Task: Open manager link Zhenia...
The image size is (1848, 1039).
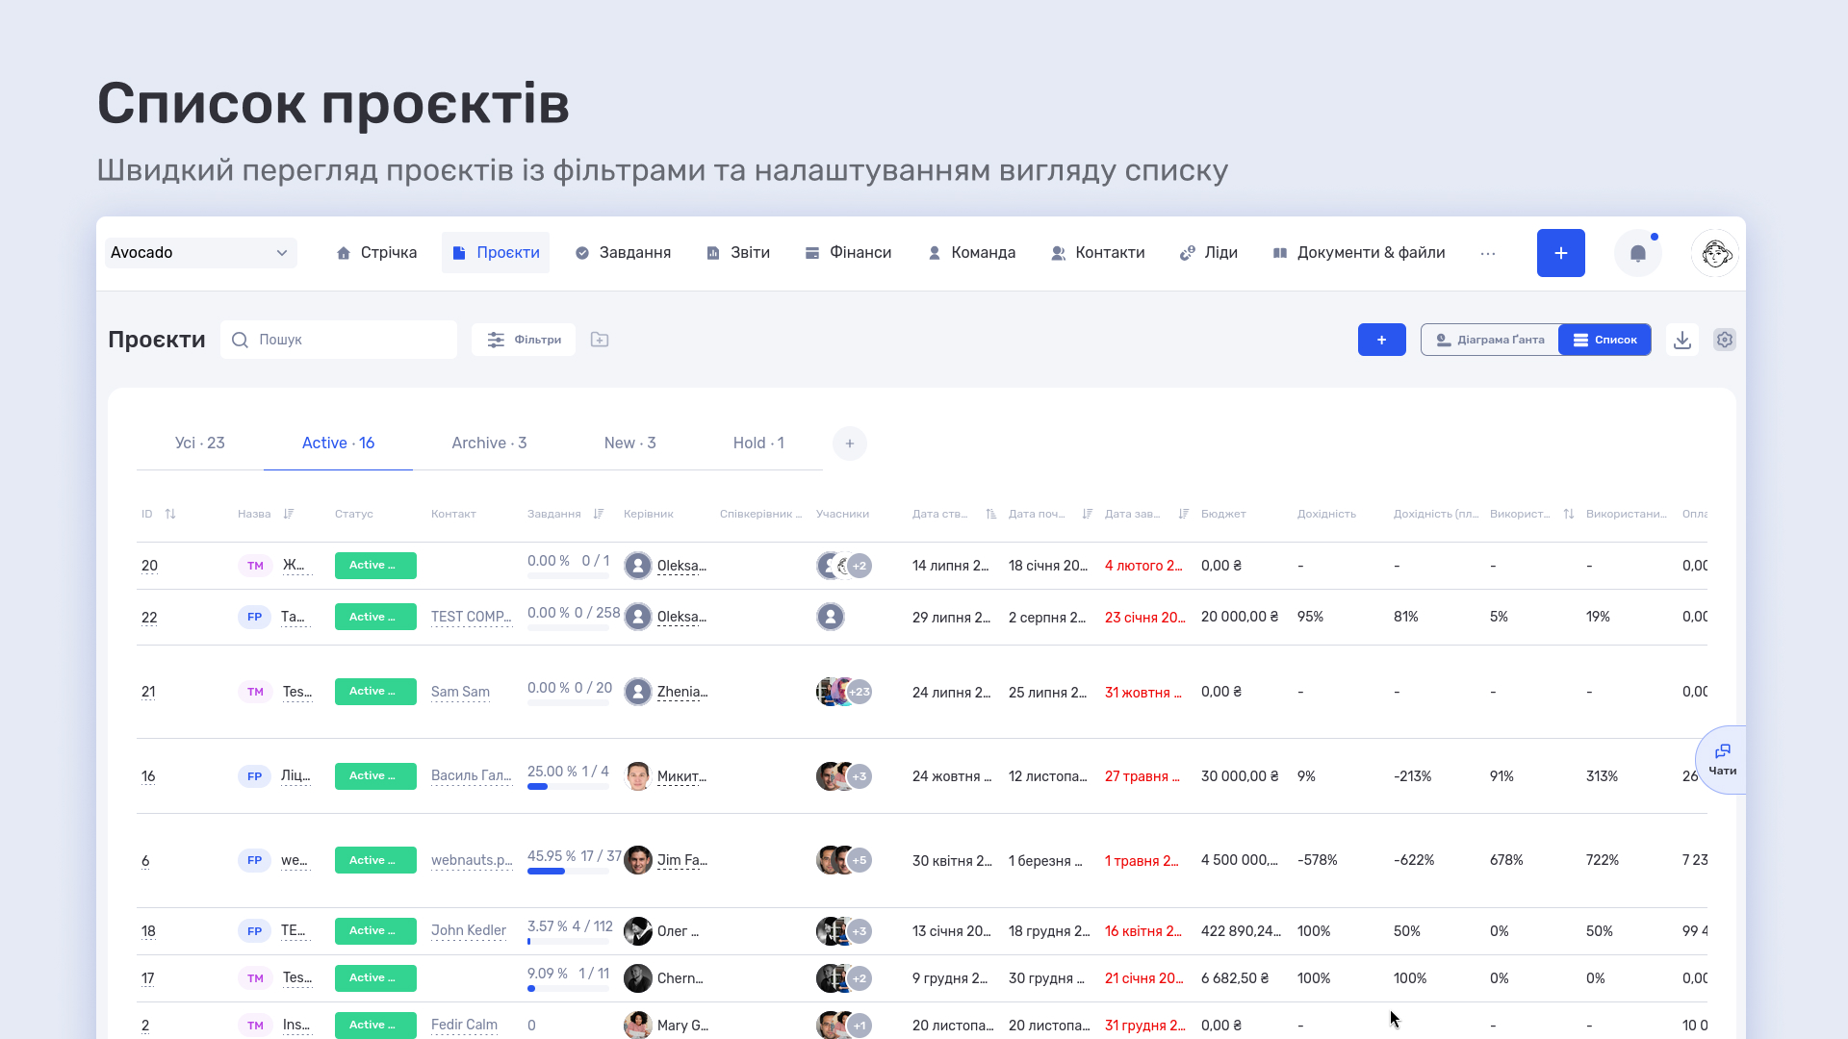Action: (682, 692)
